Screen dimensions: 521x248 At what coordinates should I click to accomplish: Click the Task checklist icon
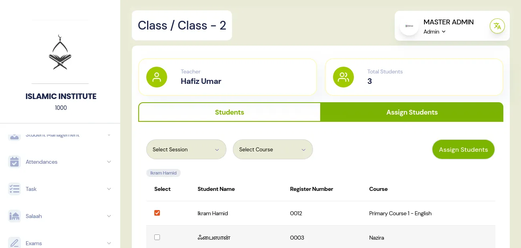(x=14, y=189)
